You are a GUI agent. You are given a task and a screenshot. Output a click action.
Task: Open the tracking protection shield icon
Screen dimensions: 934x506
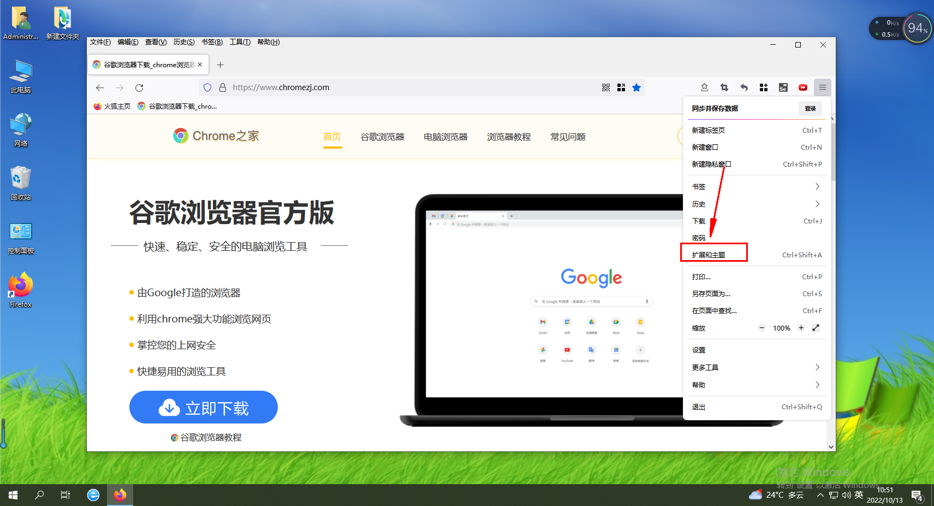207,87
